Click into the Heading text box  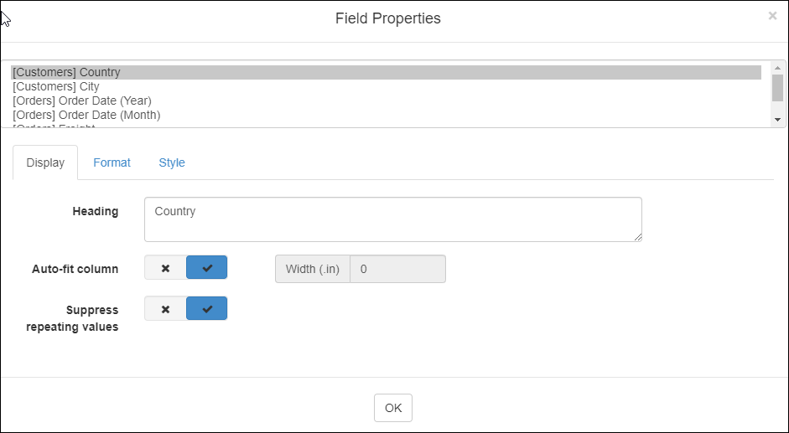pos(392,219)
